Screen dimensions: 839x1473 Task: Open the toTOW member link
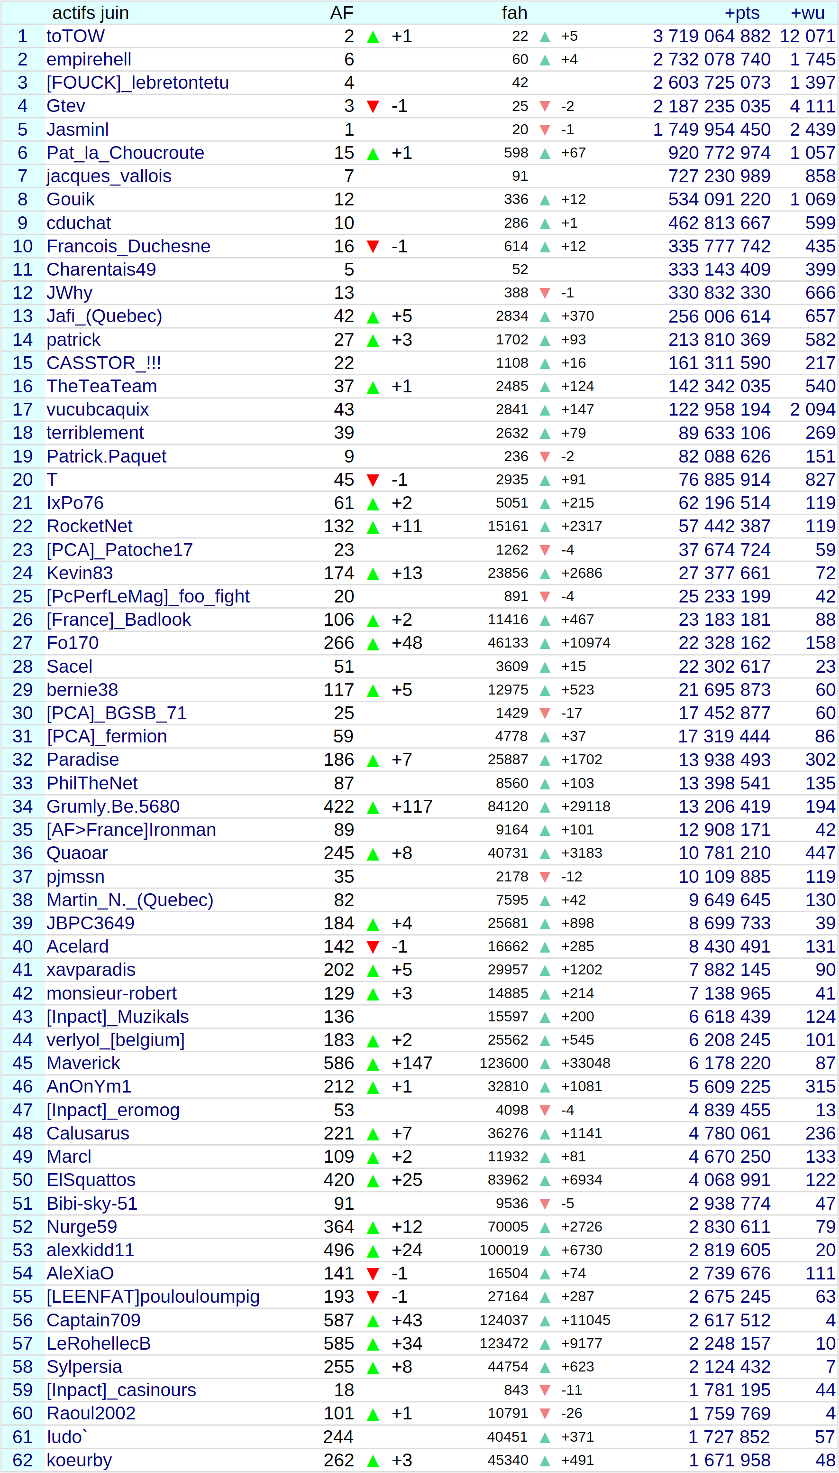(x=75, y=37)
